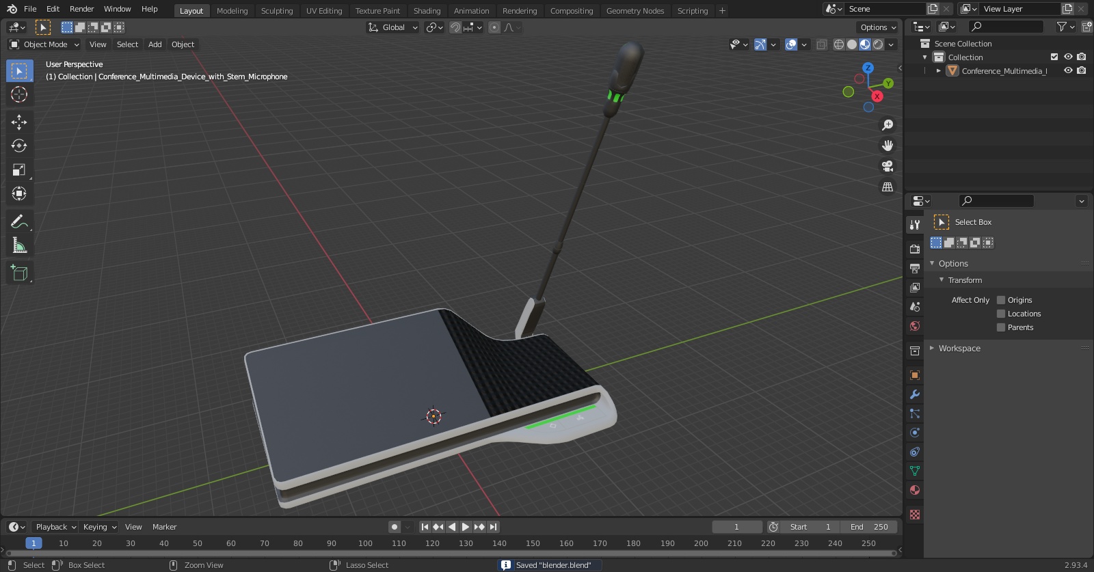Open Particles properties tab
The height and width of the screenshot is (572, 1094).
click(x=915, y=413)
